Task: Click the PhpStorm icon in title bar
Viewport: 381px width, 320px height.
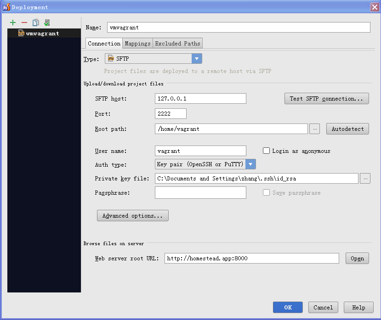Action: tap(6, 7)
